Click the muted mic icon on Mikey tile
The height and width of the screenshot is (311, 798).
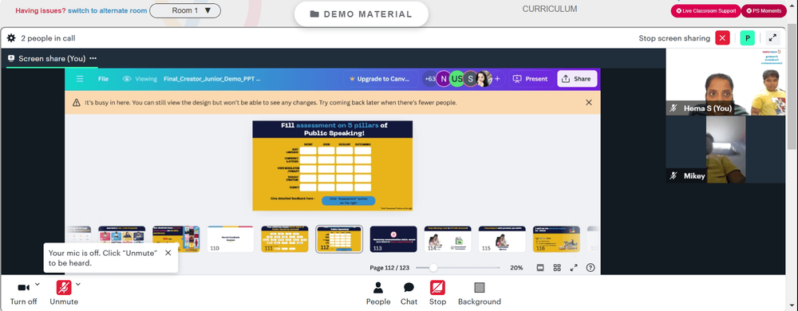click(674, 175)
